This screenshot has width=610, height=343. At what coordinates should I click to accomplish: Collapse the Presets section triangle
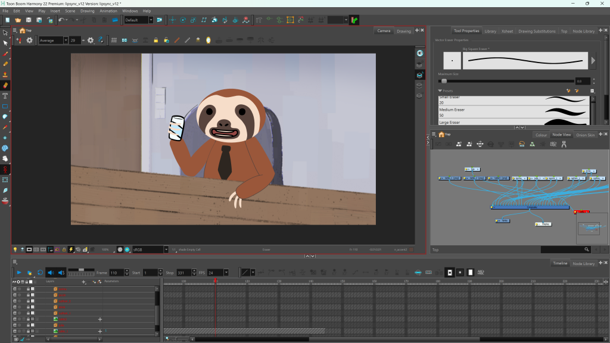pyautogui.click(x=440, y=91)
